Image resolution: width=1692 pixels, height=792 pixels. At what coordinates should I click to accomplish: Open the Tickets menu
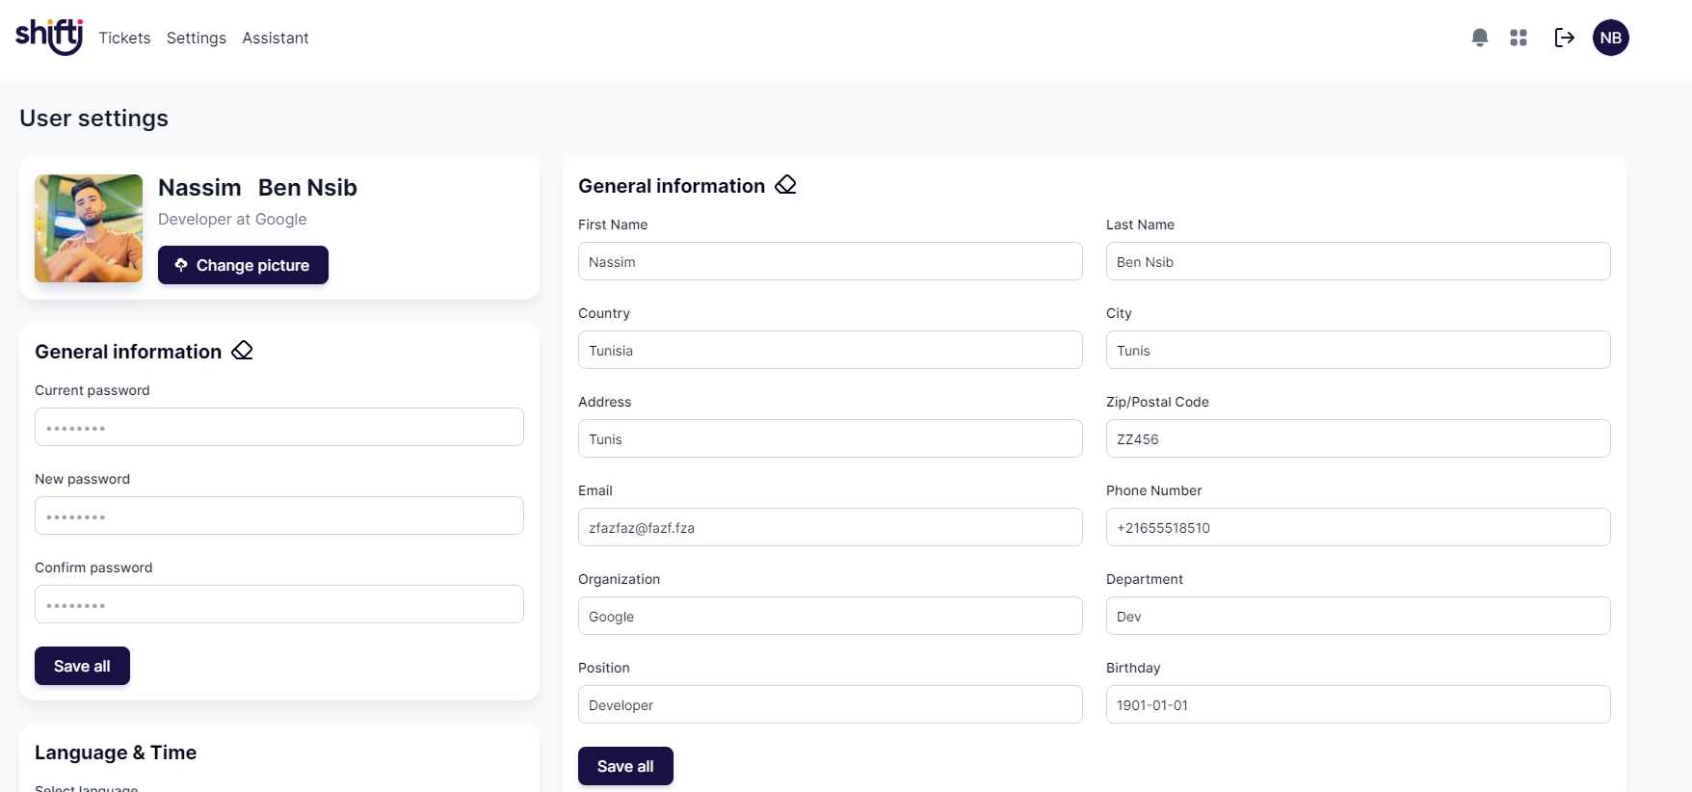click(x=124, y=38)
